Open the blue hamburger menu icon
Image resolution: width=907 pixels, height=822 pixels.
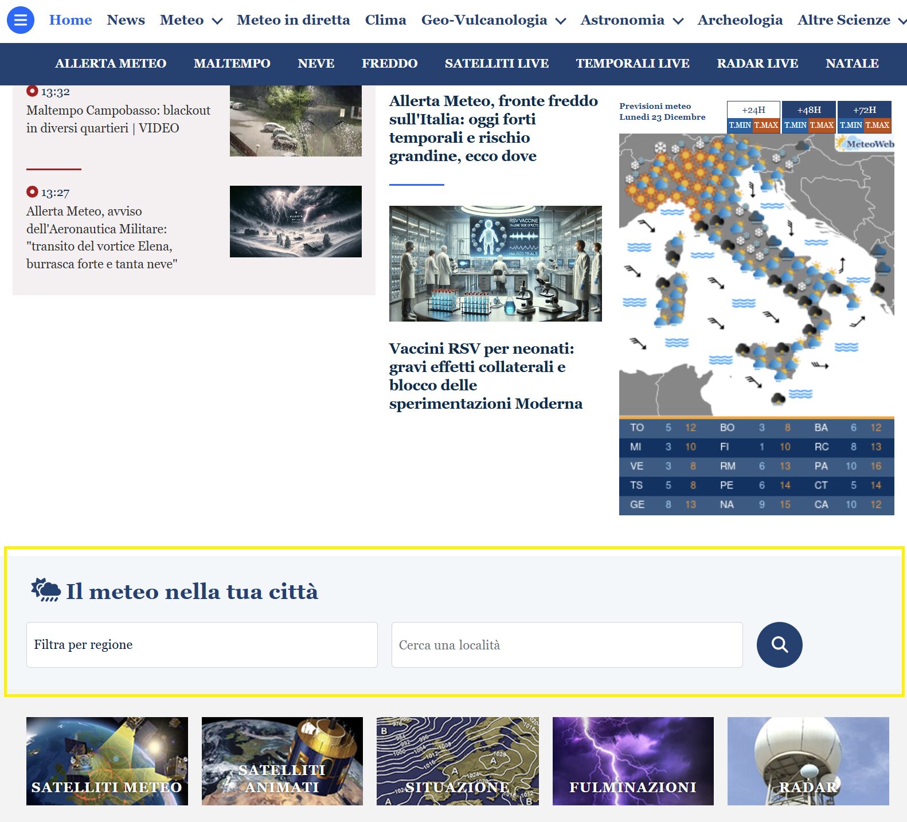coord(21,20)
